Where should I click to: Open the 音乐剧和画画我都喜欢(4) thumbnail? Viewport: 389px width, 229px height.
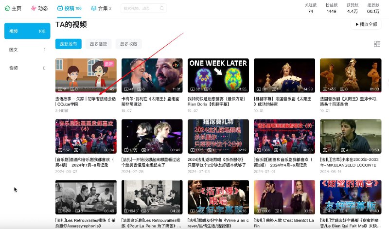coord(86,136)
